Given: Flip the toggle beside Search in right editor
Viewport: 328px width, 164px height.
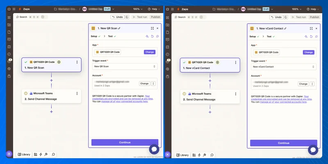Looking at the screenshot, I should pos(203,17).
